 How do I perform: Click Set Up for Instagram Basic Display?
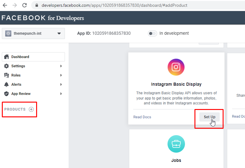pos(209,117)
